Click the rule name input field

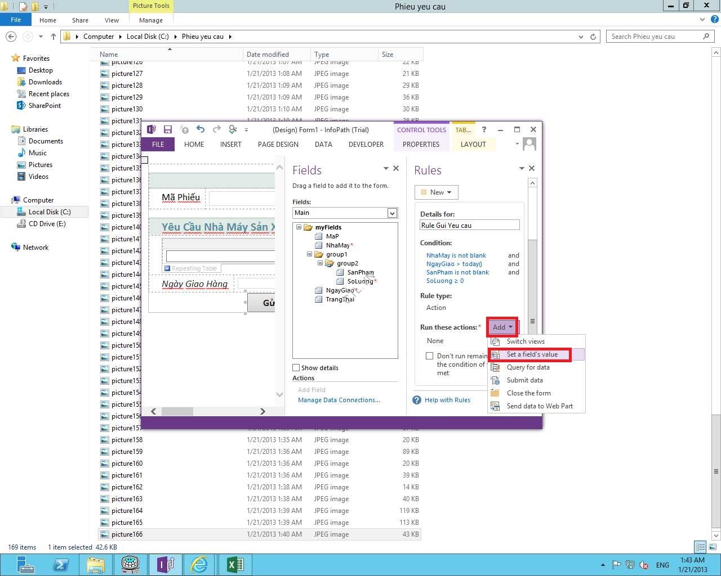click(x=469, y=226)
